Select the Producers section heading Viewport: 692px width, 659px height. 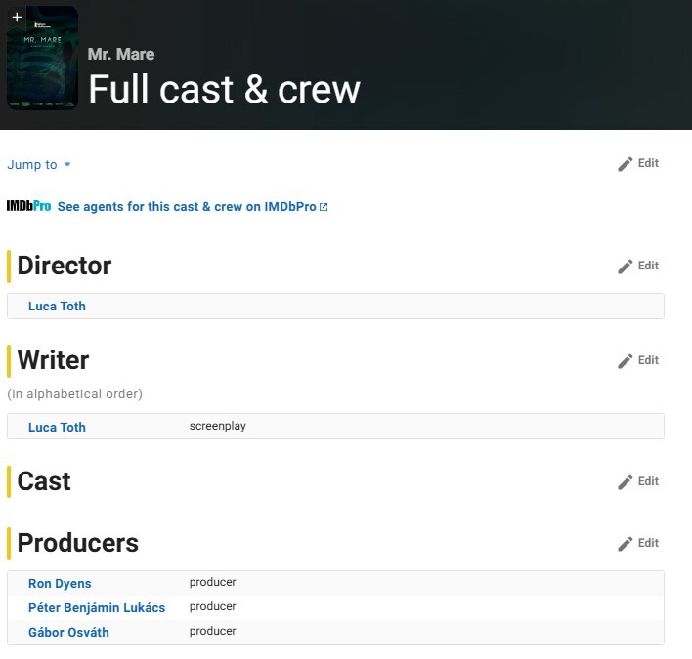click(x=78, y=543)
